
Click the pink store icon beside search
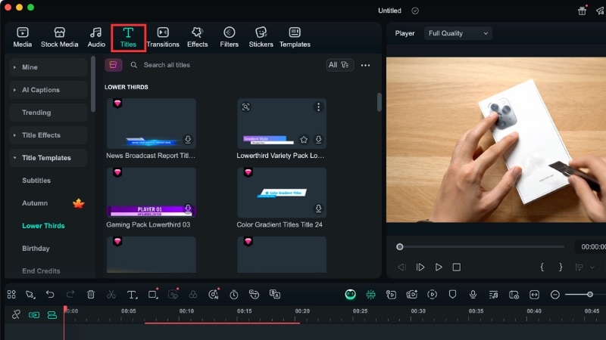(x=113, y=65)
